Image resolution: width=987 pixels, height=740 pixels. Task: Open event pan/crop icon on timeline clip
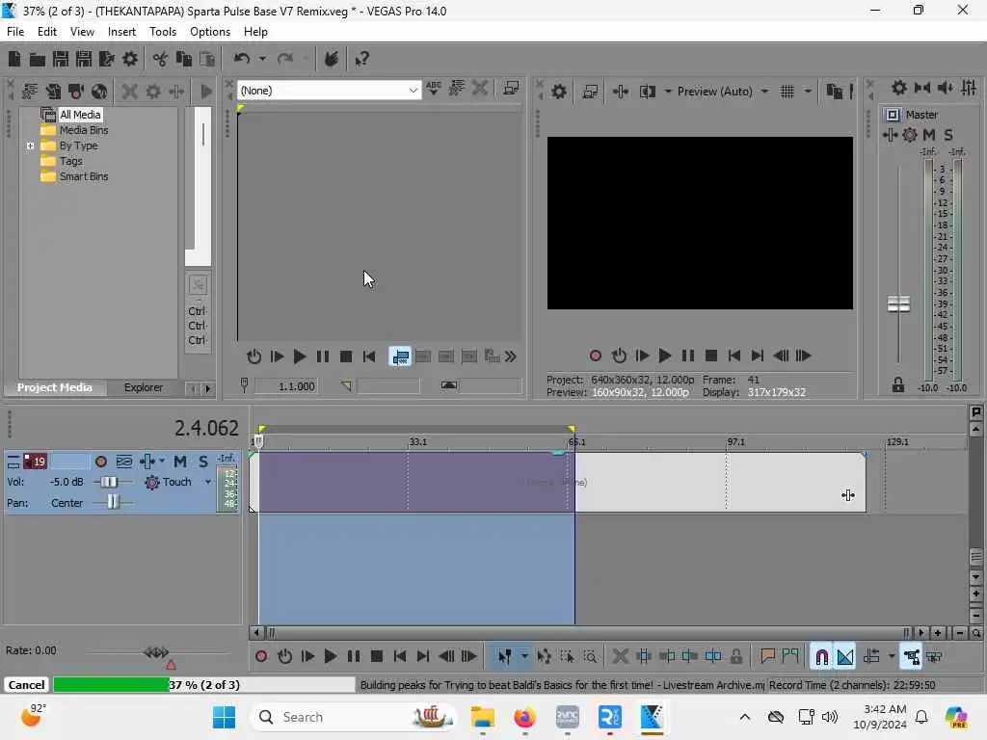coord(848,496)
